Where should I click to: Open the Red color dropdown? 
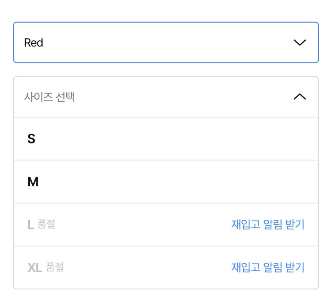coord(166,43)
